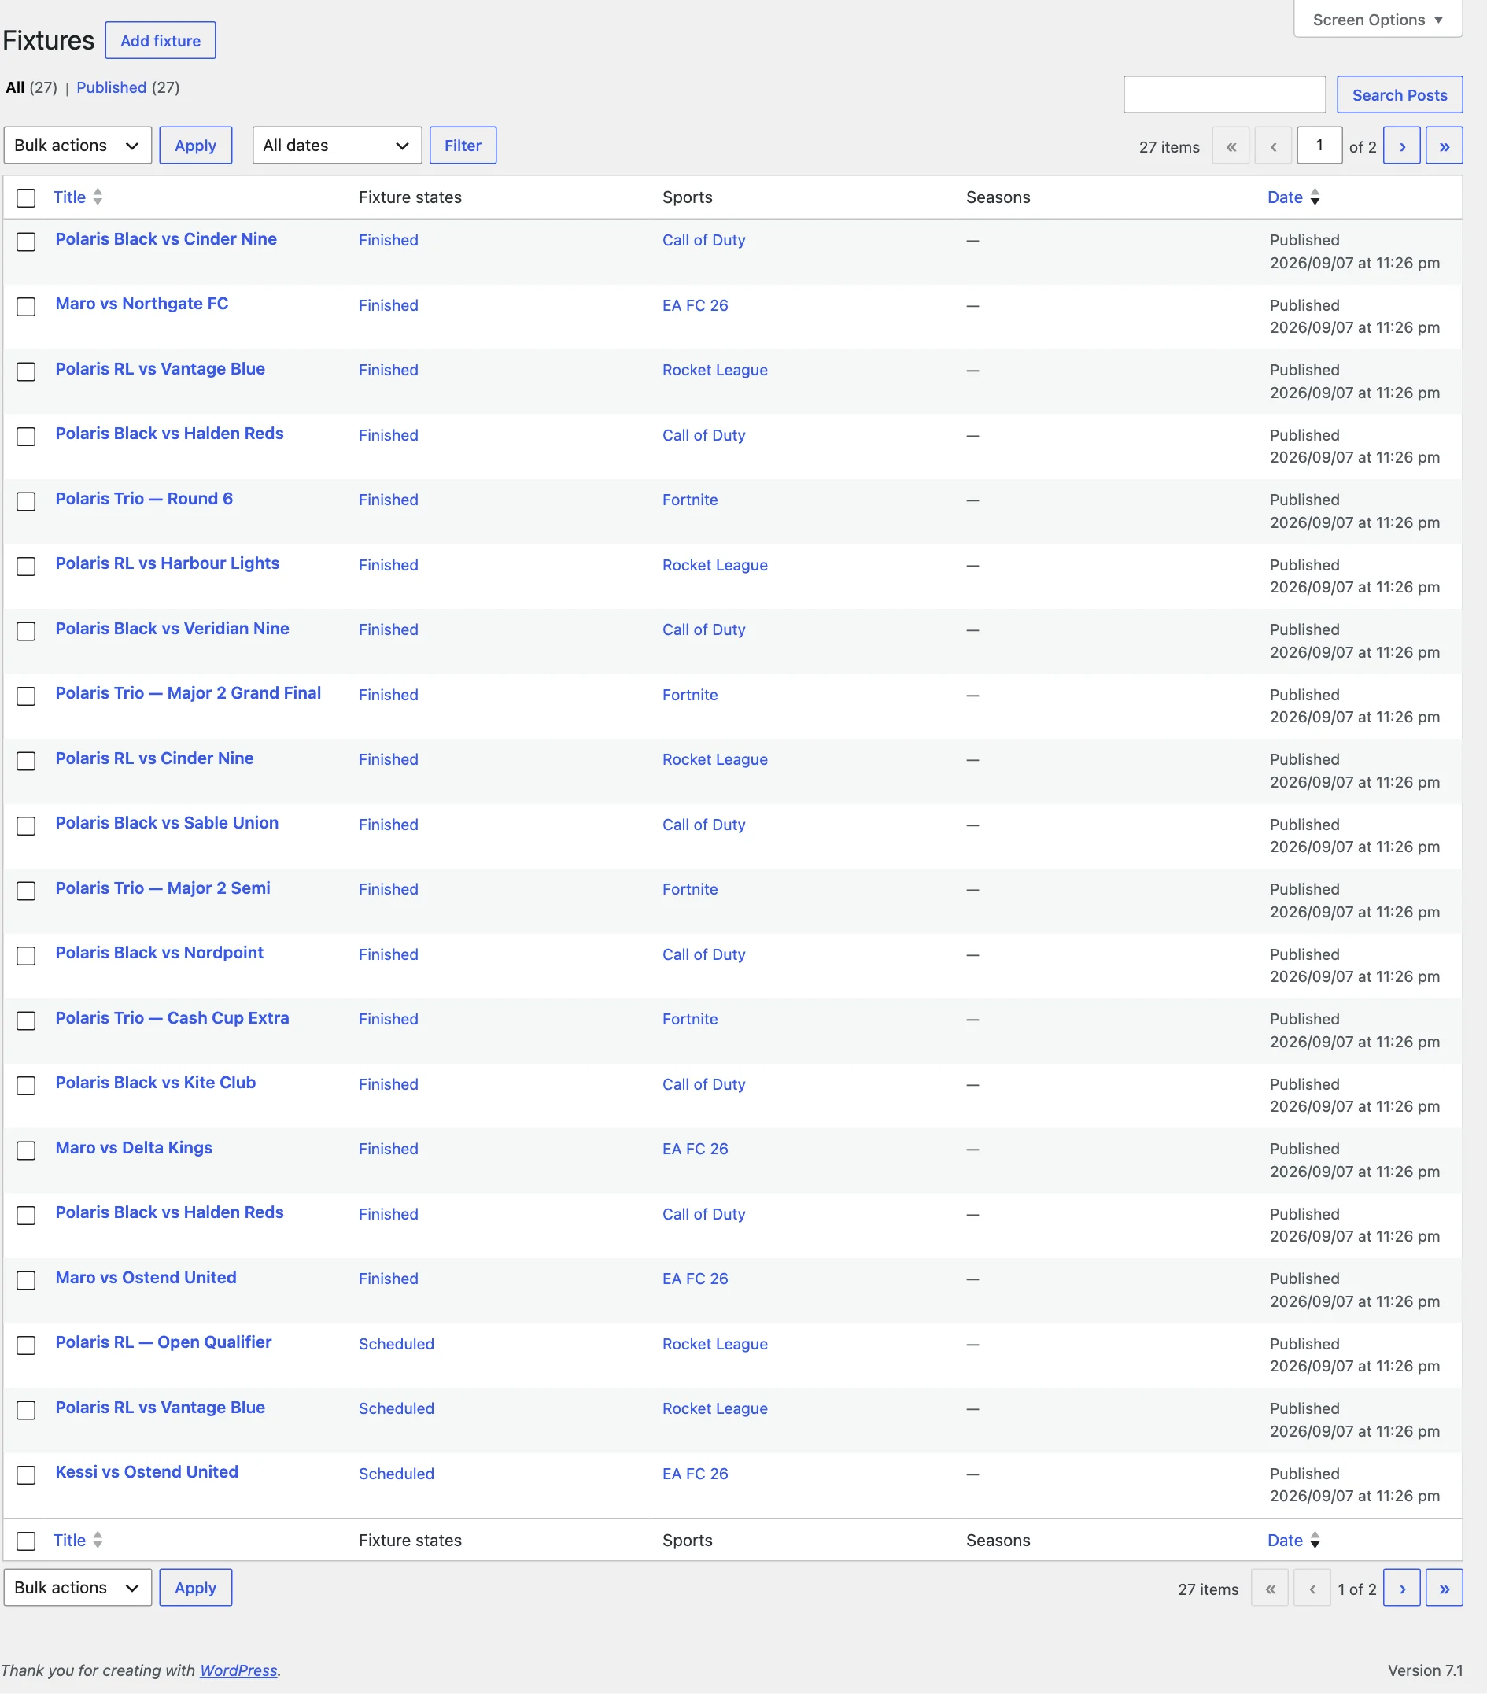Open Maro vs Delta Kings fixture
This screenshot has width=1487, height=1694.
pos(135,1149)
